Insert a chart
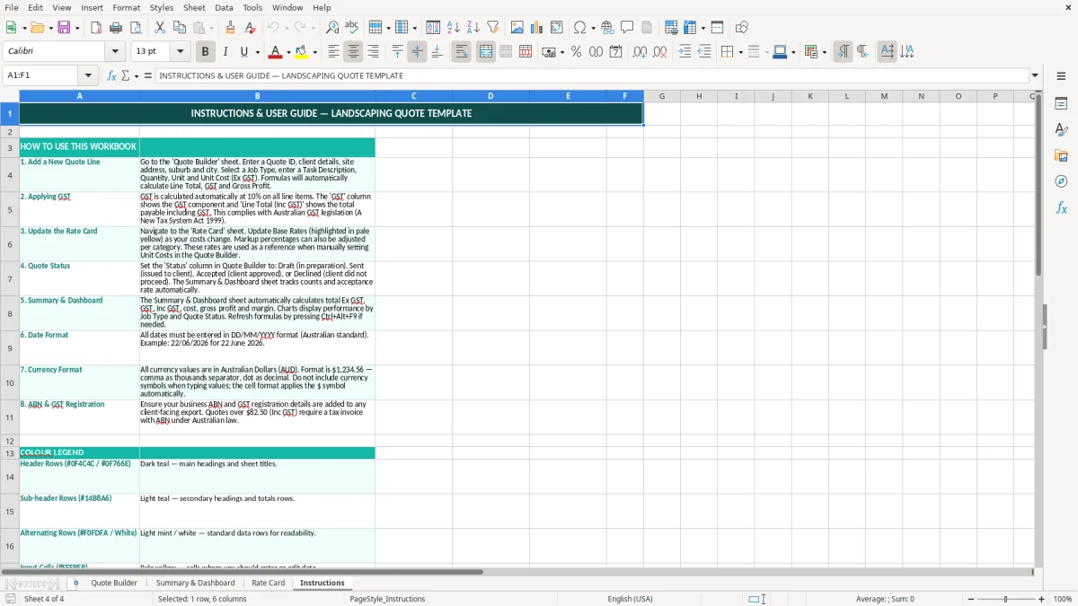This screenshot has height=606, width=1078. pos(537,28)
